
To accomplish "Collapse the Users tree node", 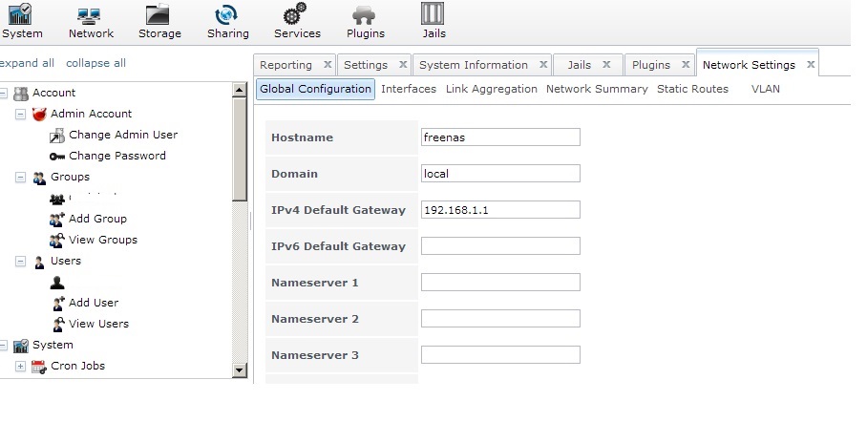I will point(20,261).
